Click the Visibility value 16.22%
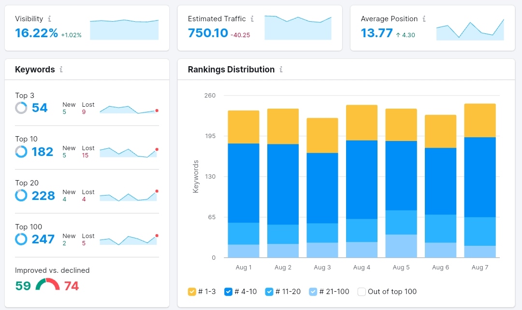The image size is (522, 310). pos(36,33)
